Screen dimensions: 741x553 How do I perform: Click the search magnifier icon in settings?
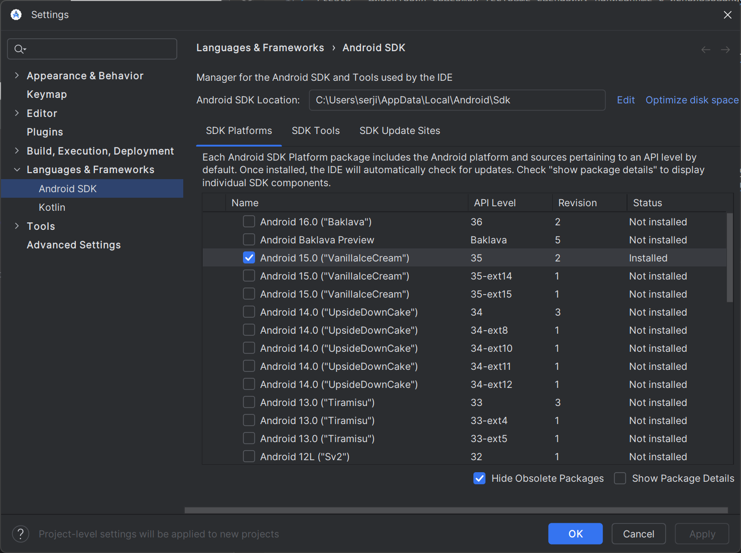point(20,49)
